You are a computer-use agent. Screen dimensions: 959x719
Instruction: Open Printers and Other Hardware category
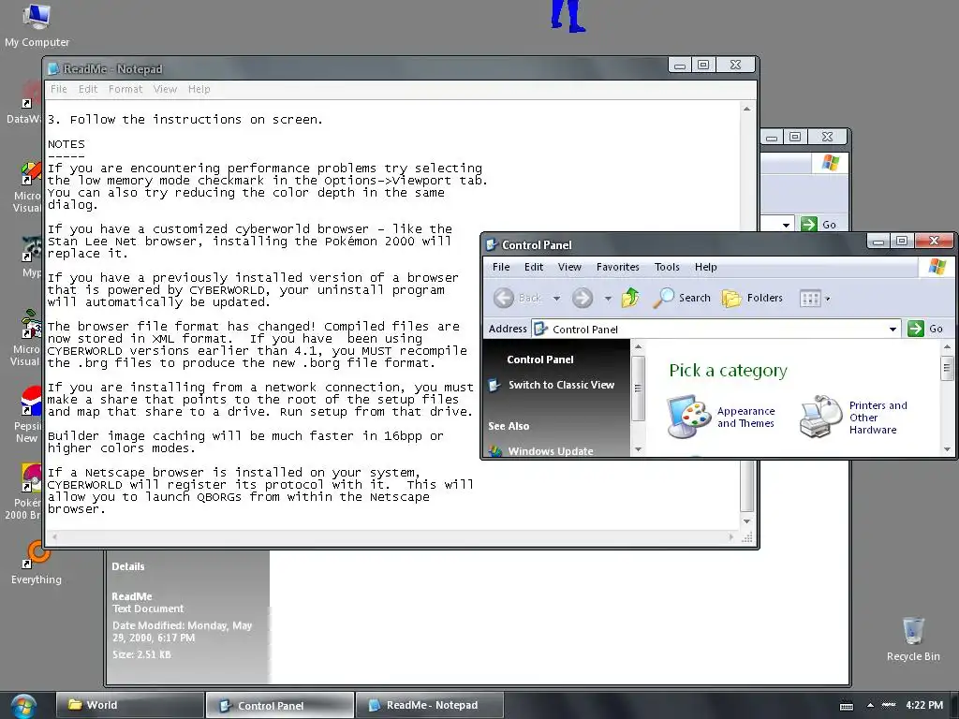coord(878,417)
